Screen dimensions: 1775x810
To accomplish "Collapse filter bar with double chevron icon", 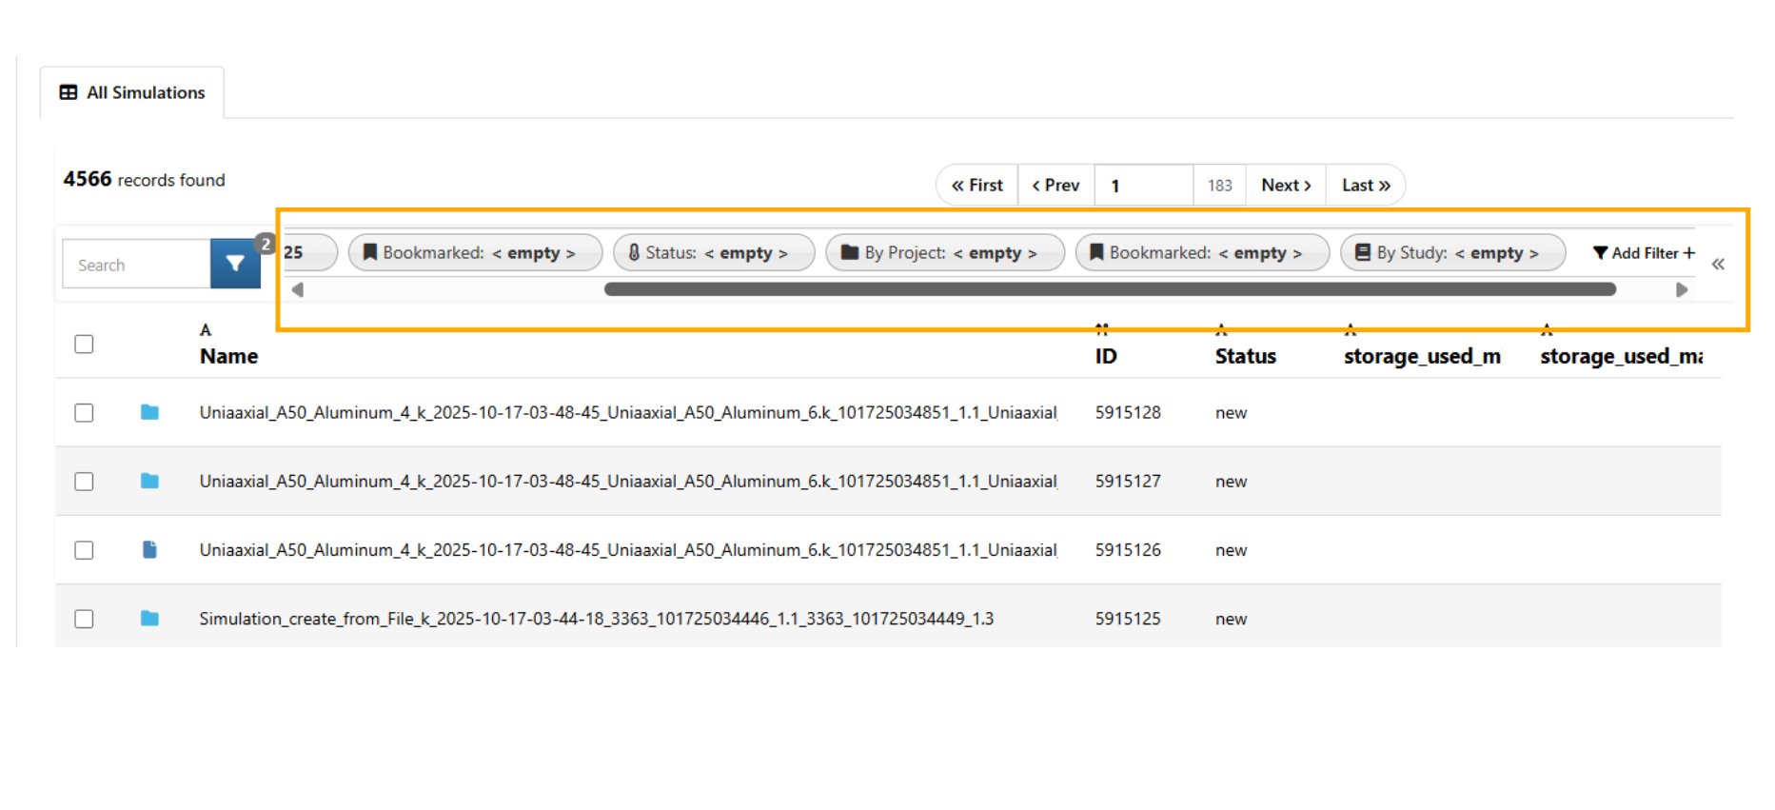I will (1718, 265).
